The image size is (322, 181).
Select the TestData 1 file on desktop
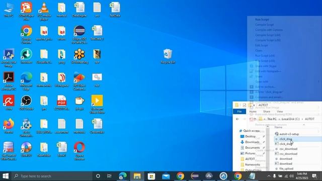97,33
